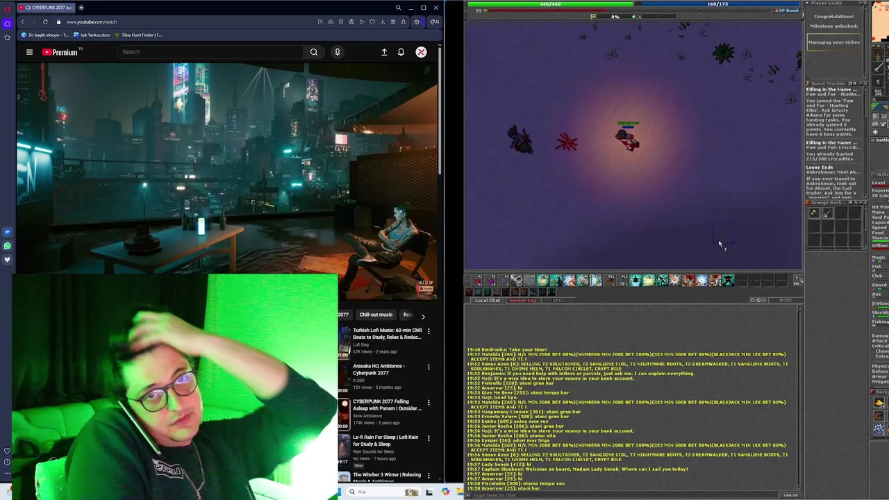Open the Opera sidebar home icon
Screen dimensions: 889x500
click(7, 23)
